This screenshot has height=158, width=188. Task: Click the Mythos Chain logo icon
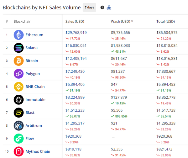pyautogui.click(x=18, y=151)
